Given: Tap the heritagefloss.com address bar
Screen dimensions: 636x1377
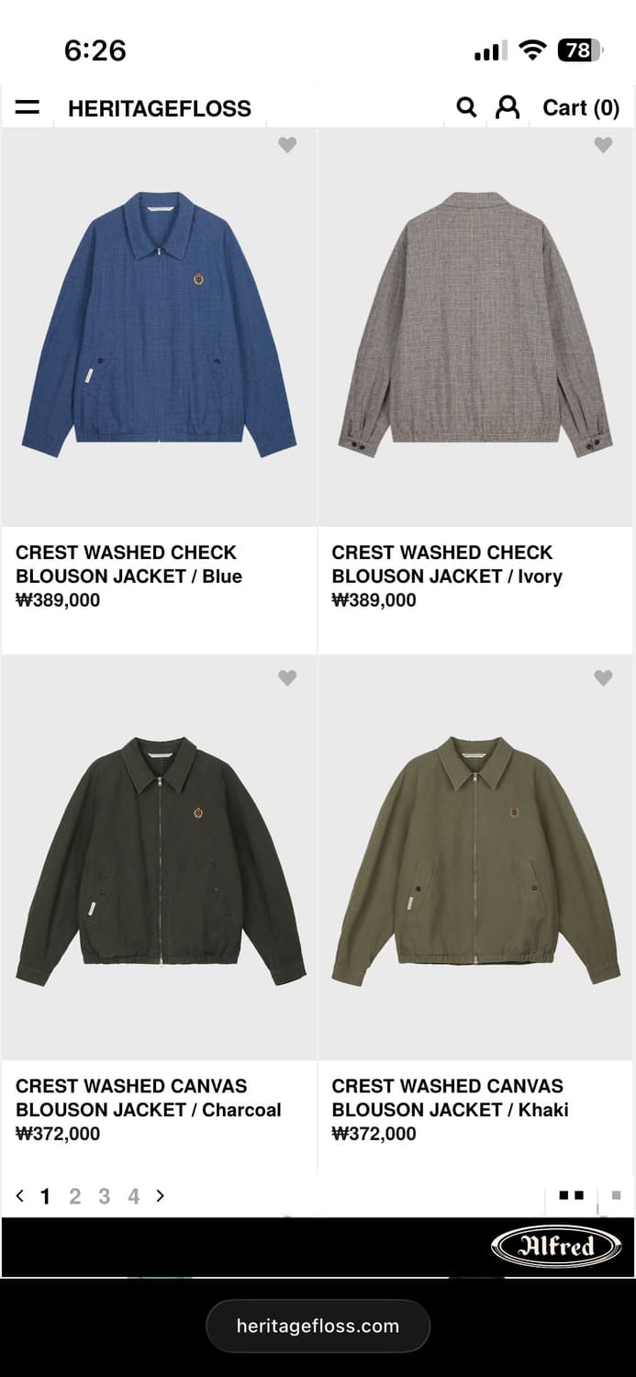Looking at the screenshot, I should [x=318, y=1326].
